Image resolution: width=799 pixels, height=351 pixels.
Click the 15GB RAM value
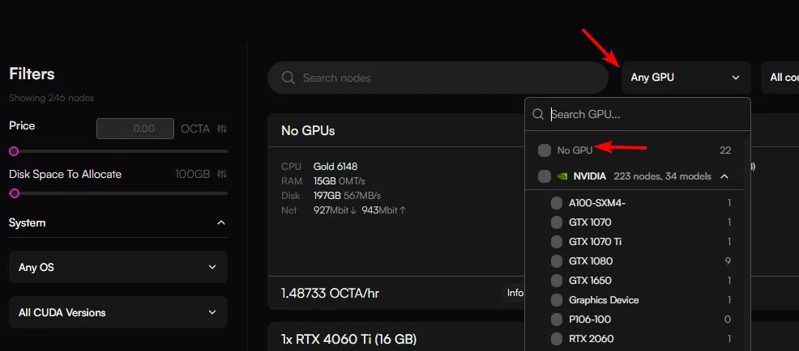coord(323,181)
